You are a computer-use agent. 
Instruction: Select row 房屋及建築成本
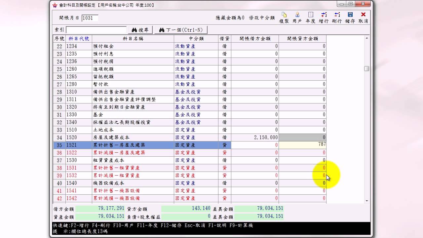[x=190, y=138]
